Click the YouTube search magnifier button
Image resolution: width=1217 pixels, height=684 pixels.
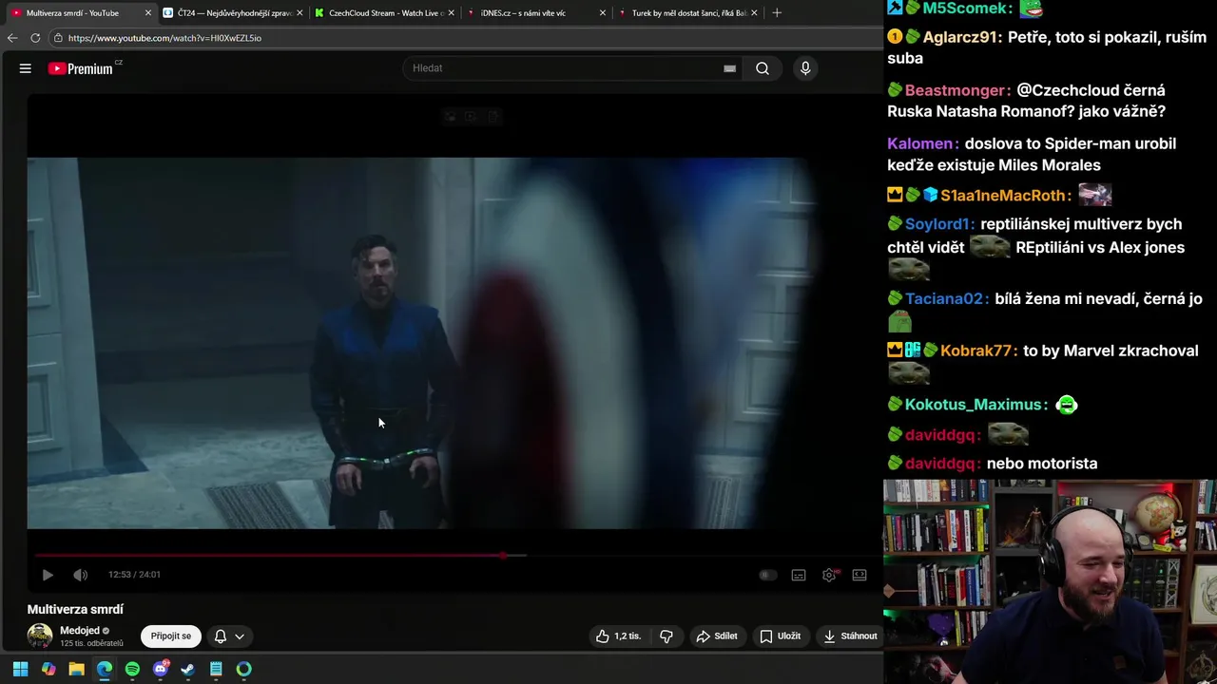(x=763, y=68)
